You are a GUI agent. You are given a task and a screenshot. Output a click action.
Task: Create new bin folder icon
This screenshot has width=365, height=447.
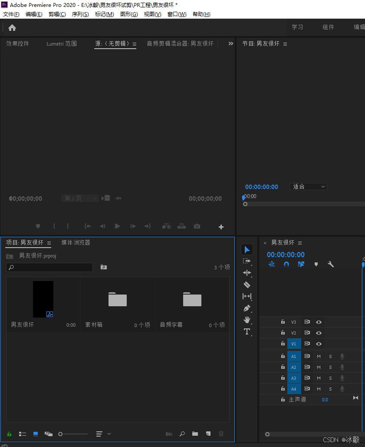[195, 434]
